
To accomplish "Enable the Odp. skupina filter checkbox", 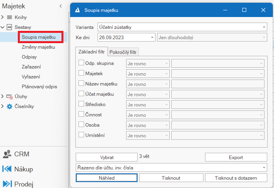I will tap(81, 63).
